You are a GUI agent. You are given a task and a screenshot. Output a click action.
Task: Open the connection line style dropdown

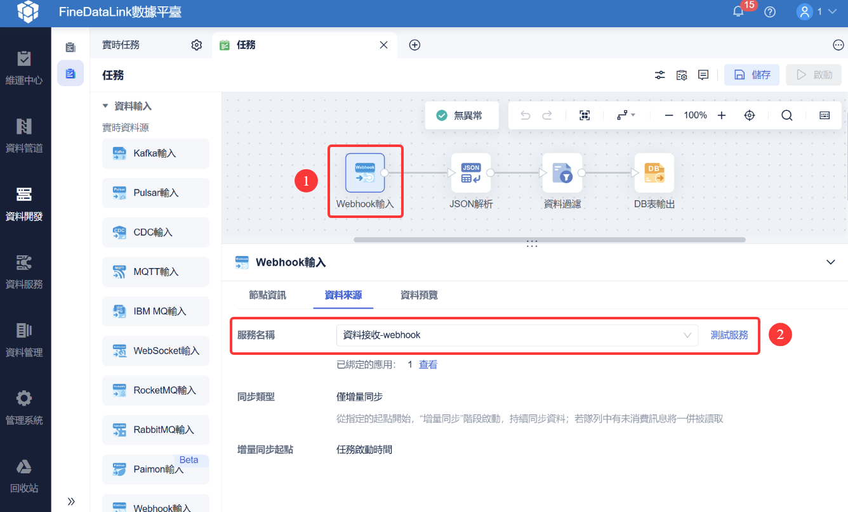tap(626, 115)
